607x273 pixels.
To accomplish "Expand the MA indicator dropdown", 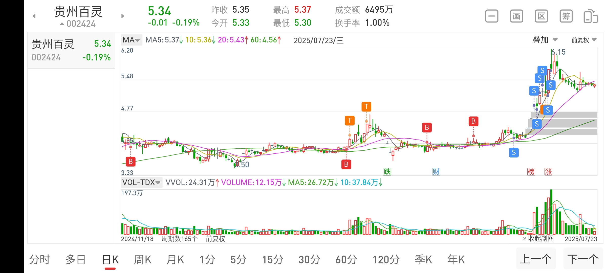I will click(x=132, y=40).
